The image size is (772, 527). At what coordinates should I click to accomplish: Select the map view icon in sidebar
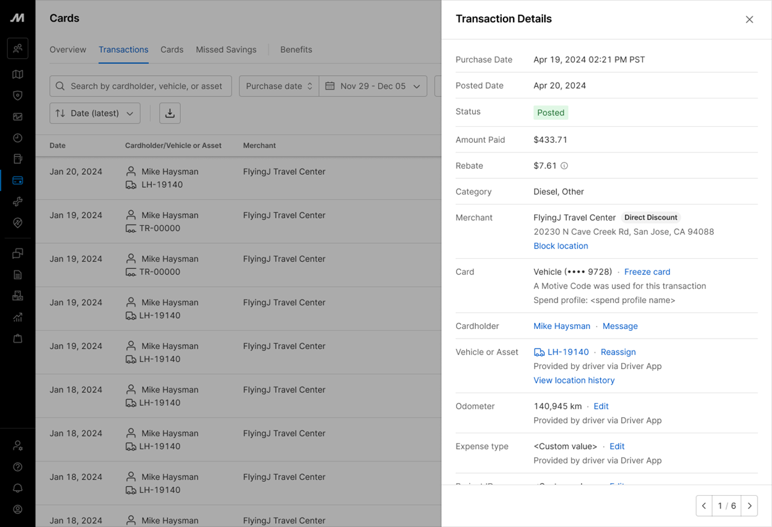pos(17,74)
